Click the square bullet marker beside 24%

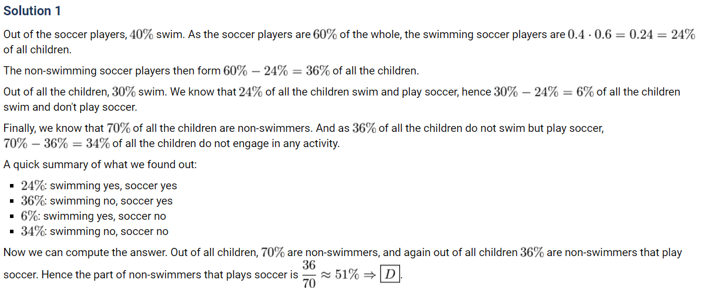[x=12, y=186]
